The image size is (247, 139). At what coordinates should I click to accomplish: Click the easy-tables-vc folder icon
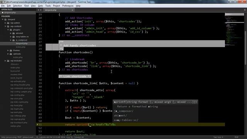point(14,37)
